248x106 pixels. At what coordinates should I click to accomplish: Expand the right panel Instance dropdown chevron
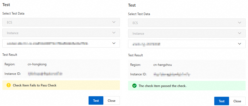click(x=240, y=33)
